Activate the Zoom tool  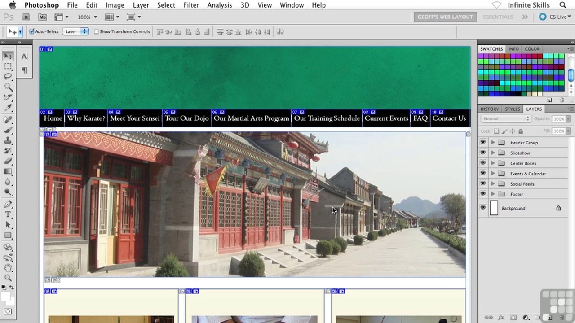coord(8,278)
